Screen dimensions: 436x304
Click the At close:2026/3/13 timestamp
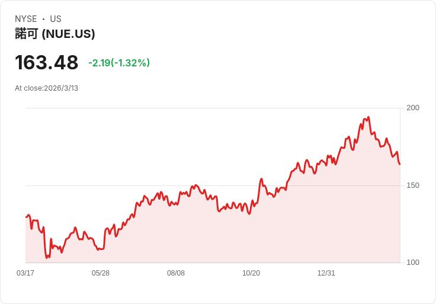47,88
